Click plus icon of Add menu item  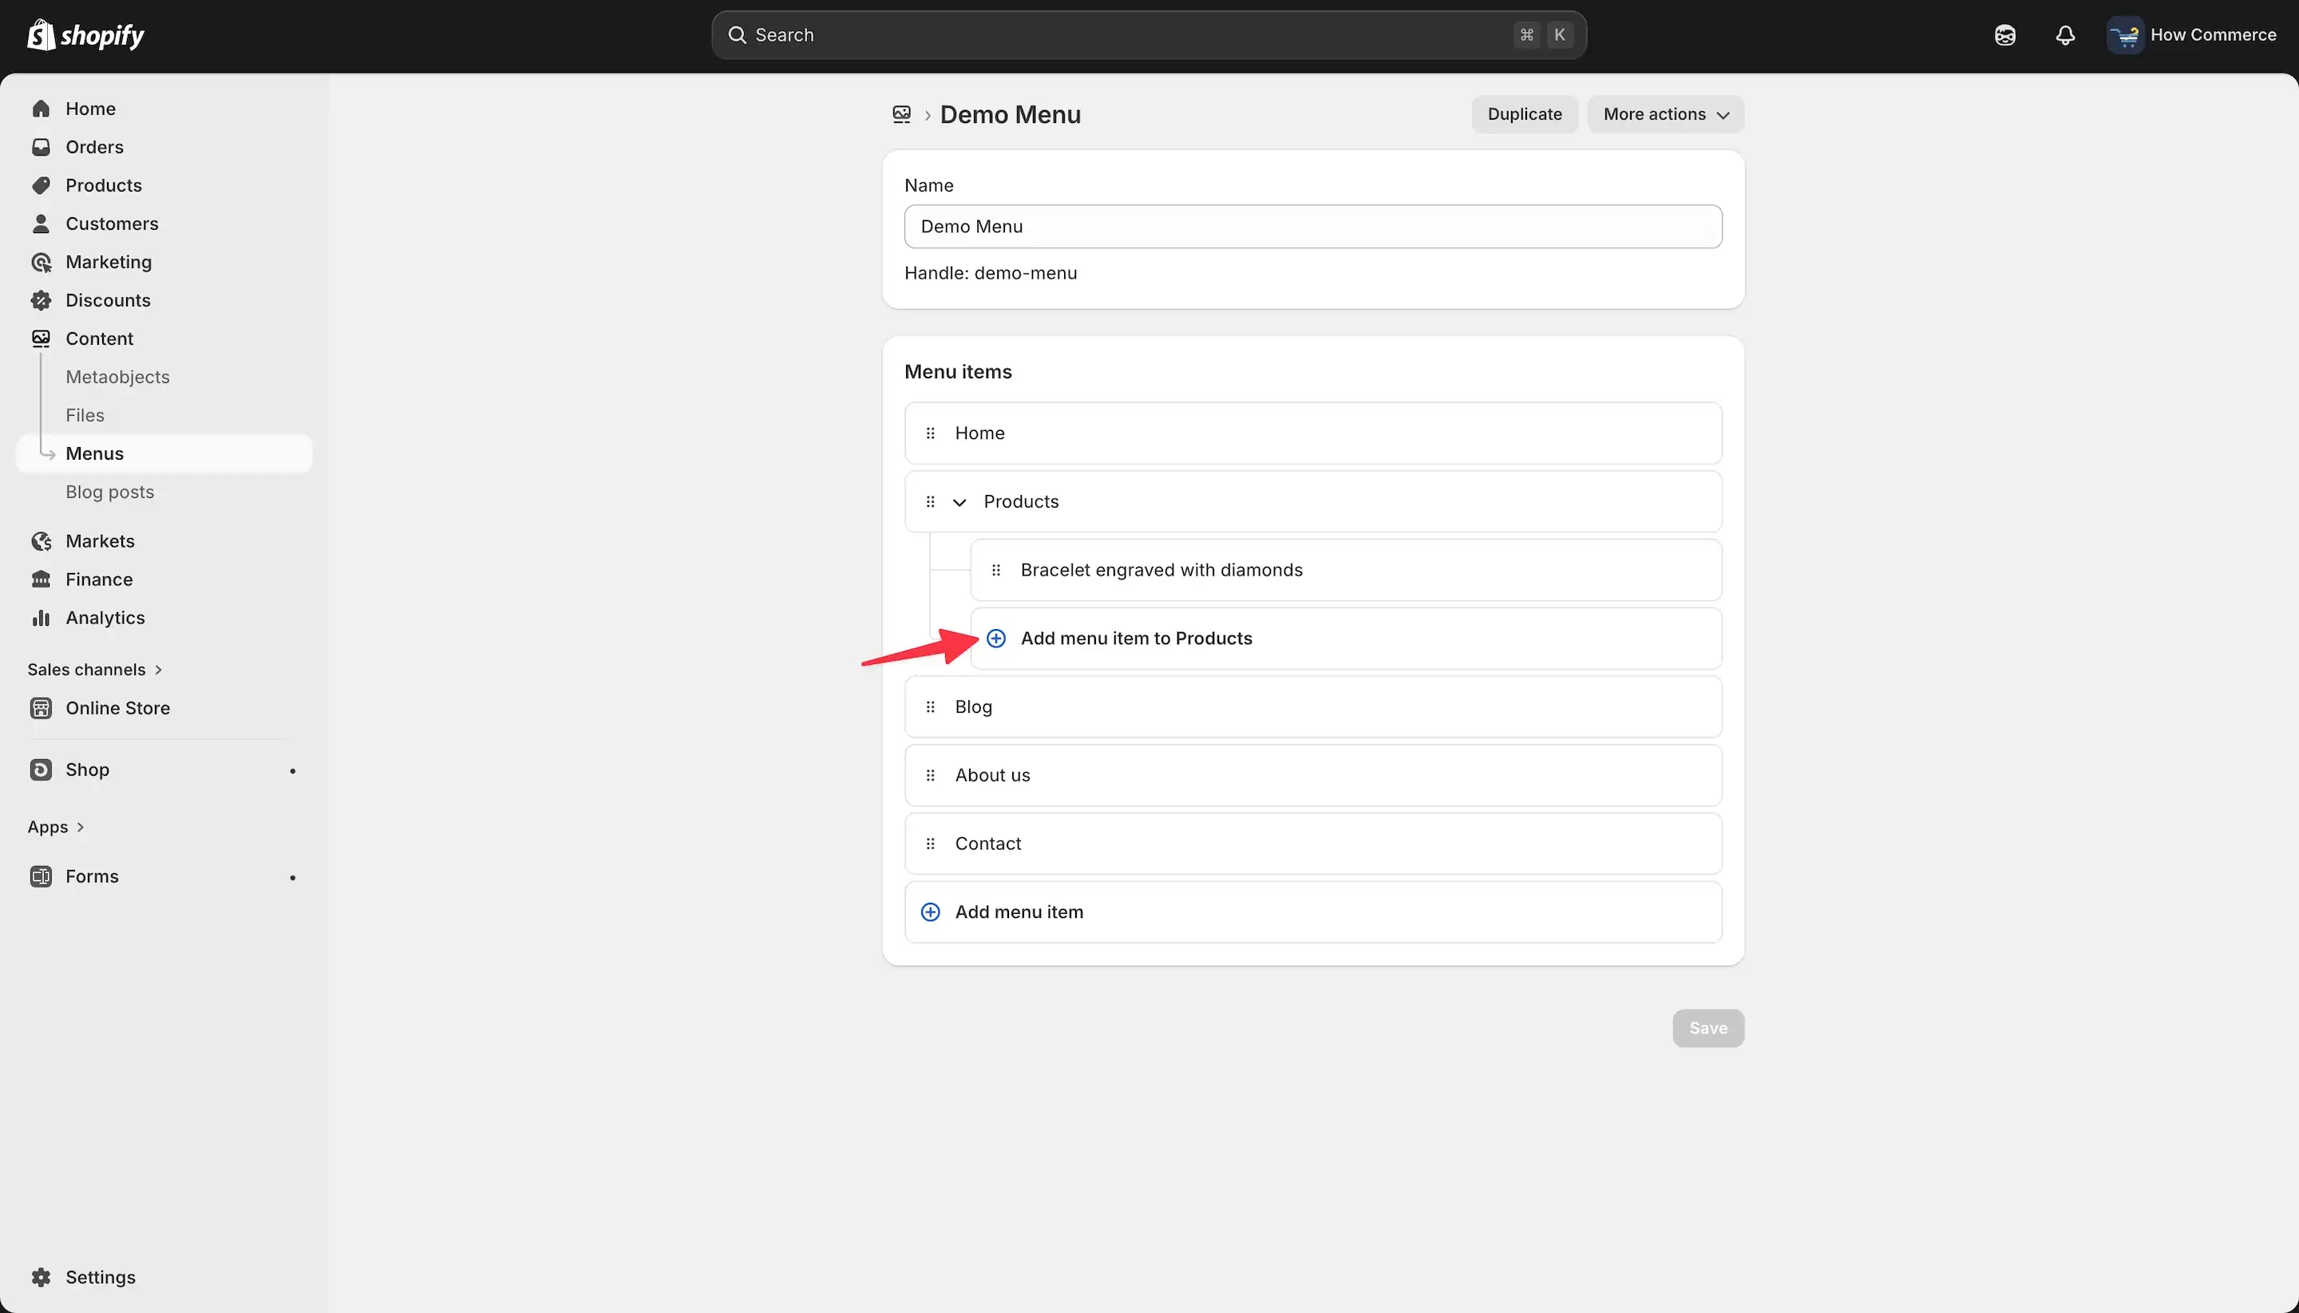pos(930,912)
